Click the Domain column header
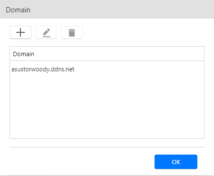 point(107,54)
